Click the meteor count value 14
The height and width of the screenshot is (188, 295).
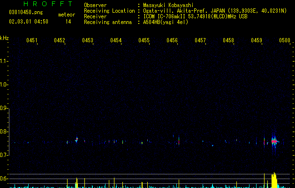[68, 22]
